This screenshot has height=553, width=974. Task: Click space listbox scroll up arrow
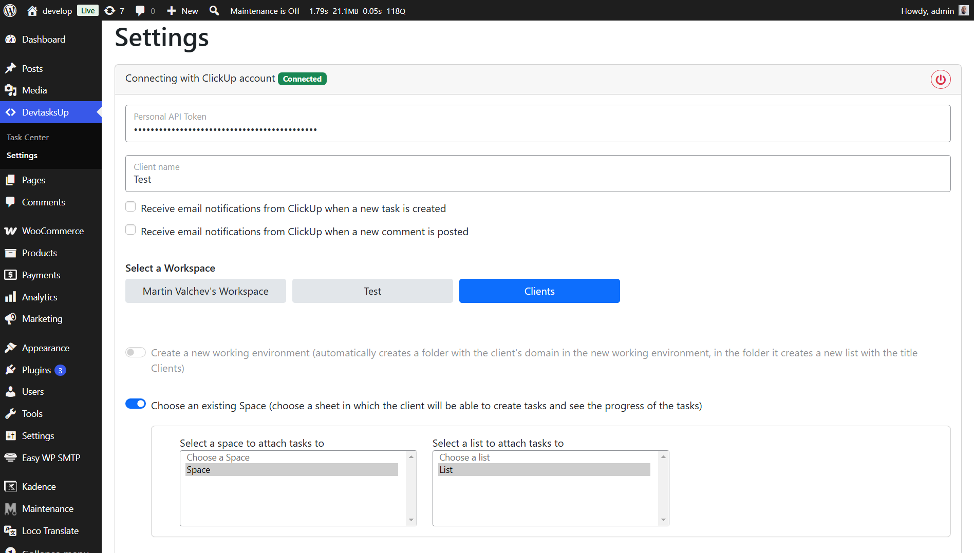click(411, 456)
